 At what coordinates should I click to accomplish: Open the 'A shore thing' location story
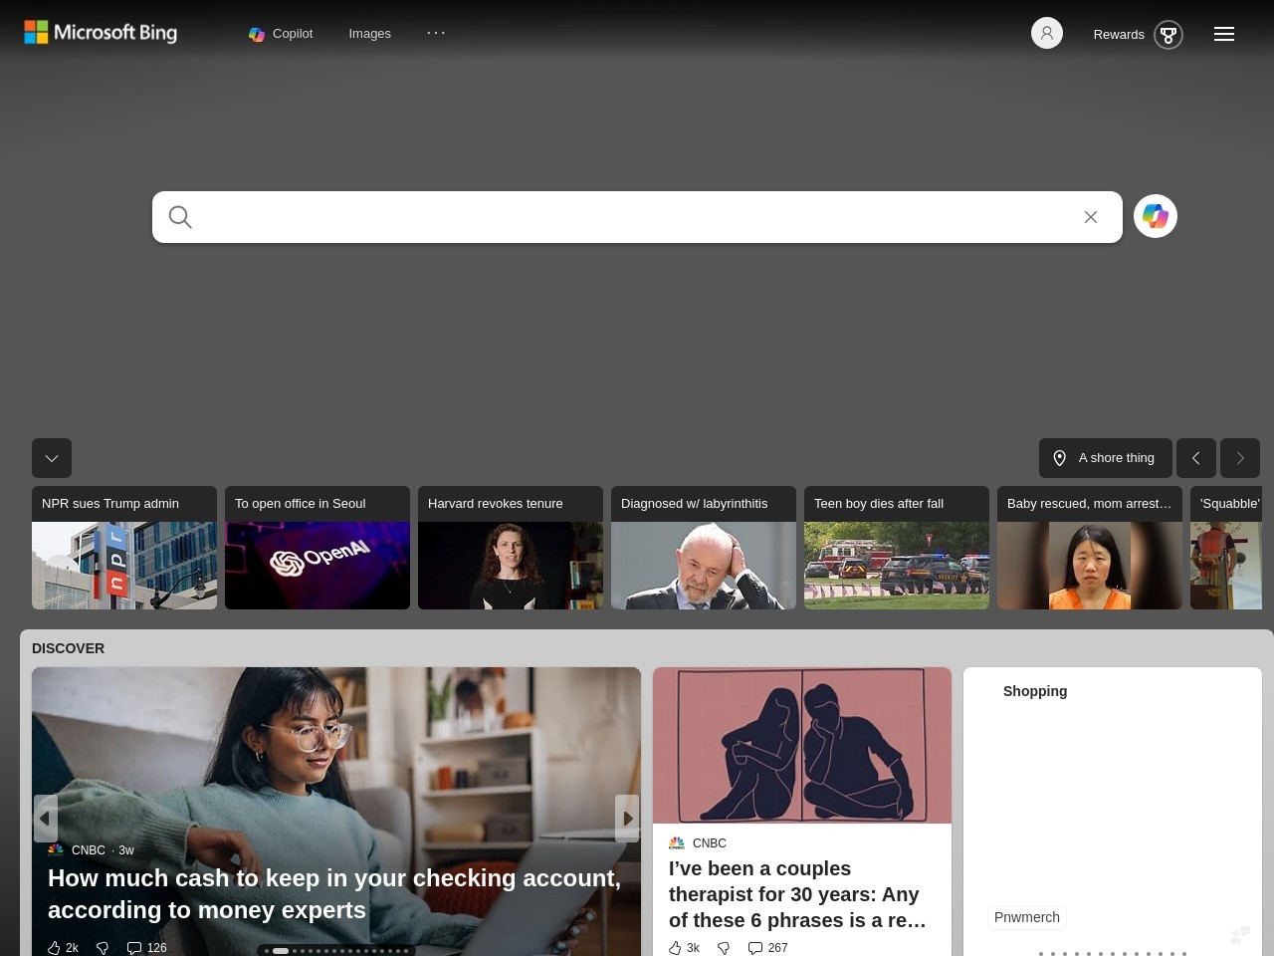tap(1105, 458)
